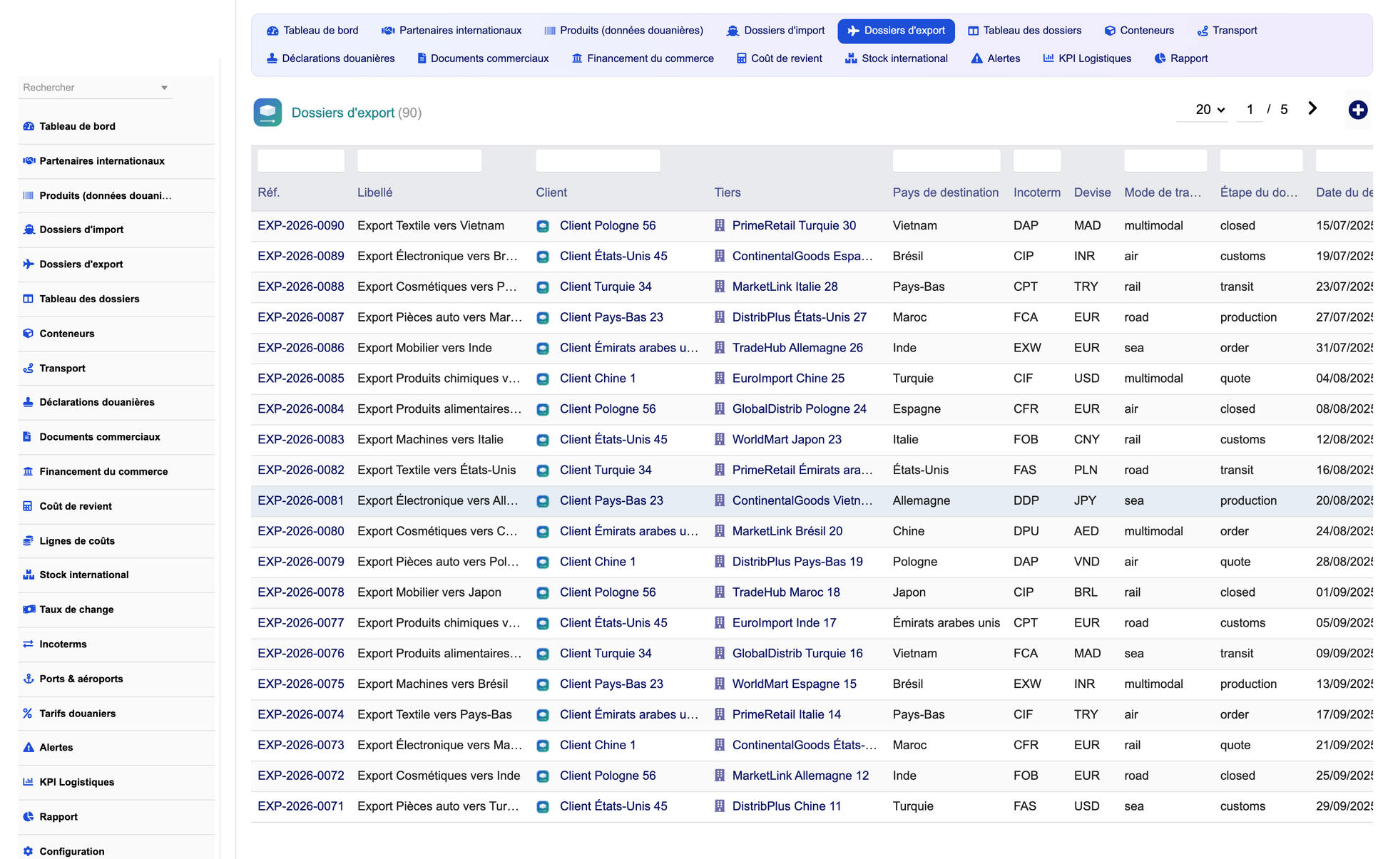This screenshot has width=1388, height=859.
Task: Click the label Export Cosmétiques vers Inde
Action: [x=439, y=776]
